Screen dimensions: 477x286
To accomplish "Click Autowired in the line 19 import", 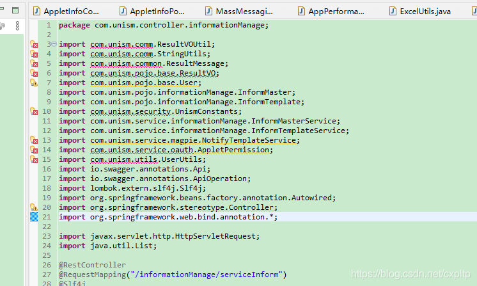I will [311, 198].
